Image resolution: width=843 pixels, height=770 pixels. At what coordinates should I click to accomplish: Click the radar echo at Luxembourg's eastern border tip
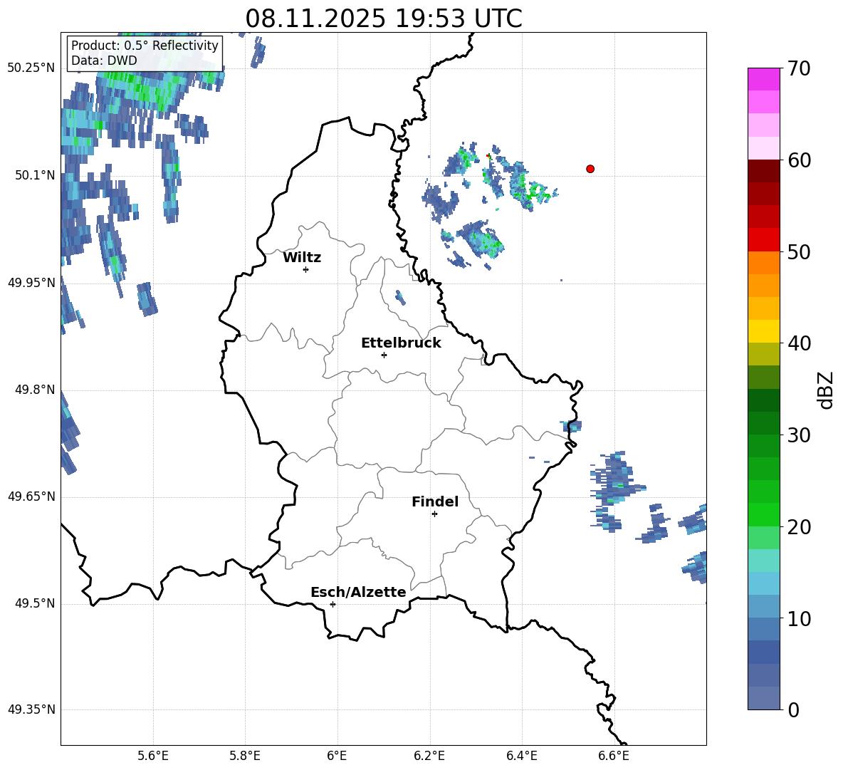point(572,426)
